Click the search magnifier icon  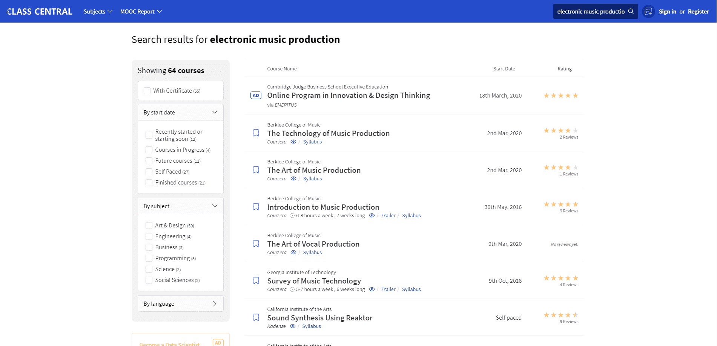(631, 11)
